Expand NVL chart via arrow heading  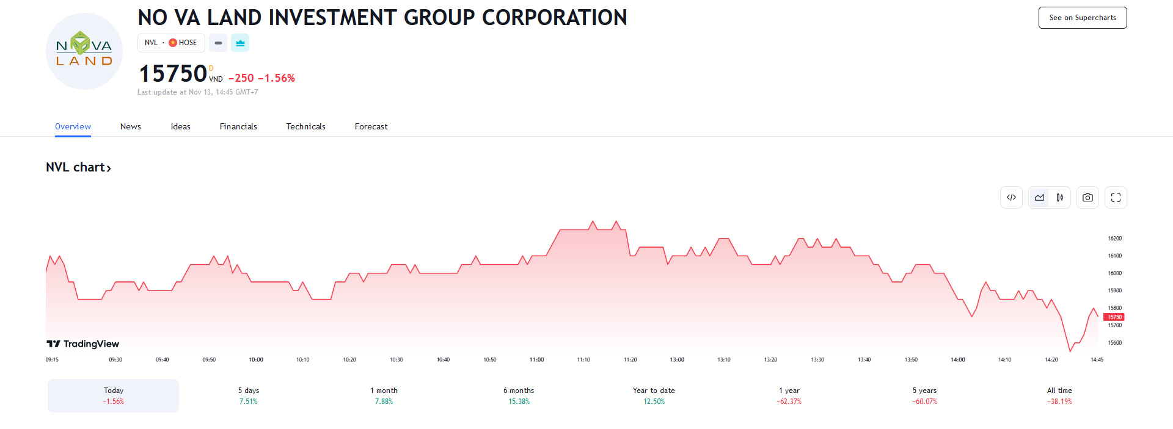pos(79,167)
